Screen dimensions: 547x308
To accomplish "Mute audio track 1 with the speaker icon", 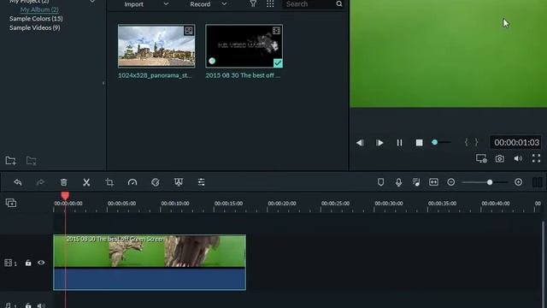I will (x=41, y=305).
